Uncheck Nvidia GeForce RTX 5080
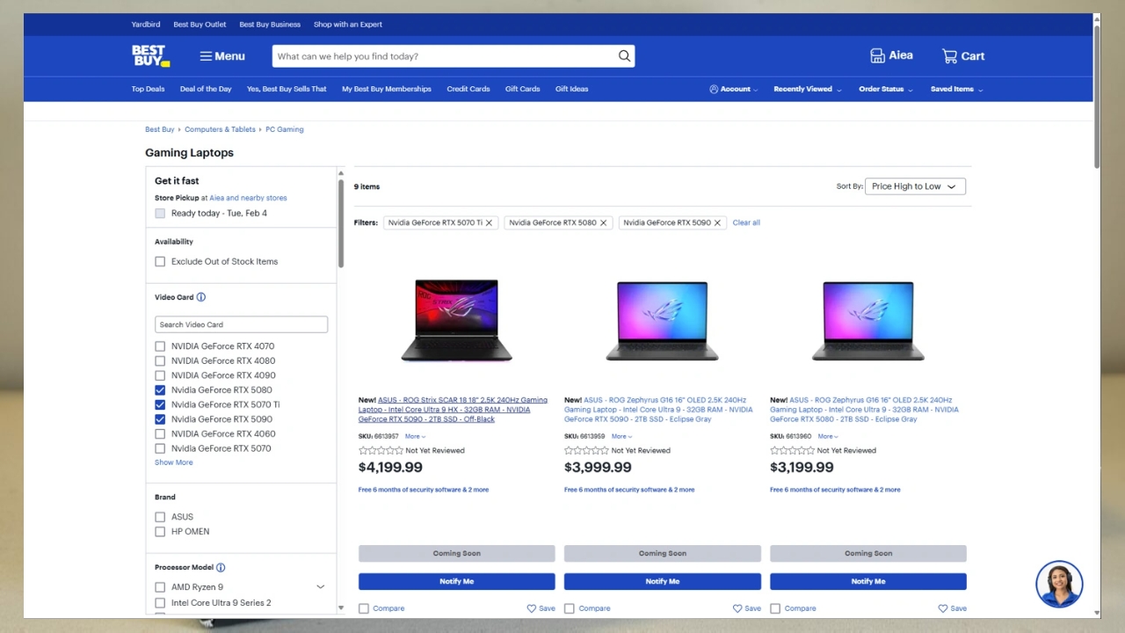This screenshot has height=633, width=1125. coord(160,390)
